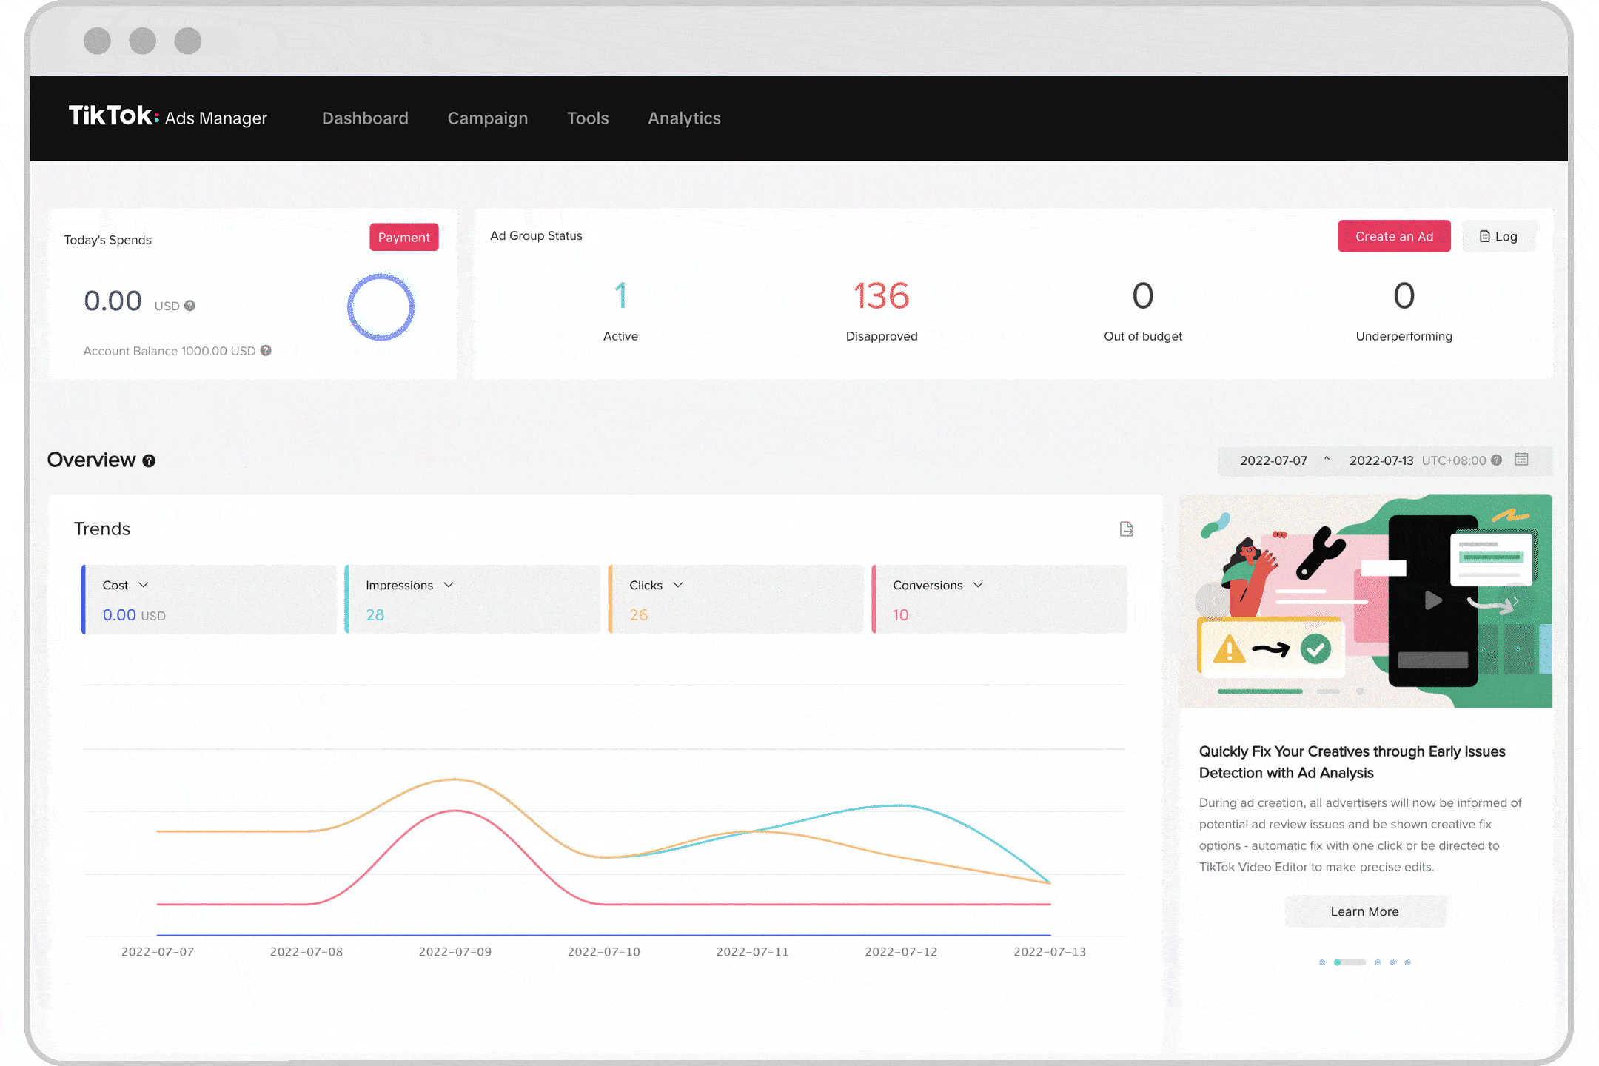
Task: Select the fourth carousel dot
Action: (1392, 962)
